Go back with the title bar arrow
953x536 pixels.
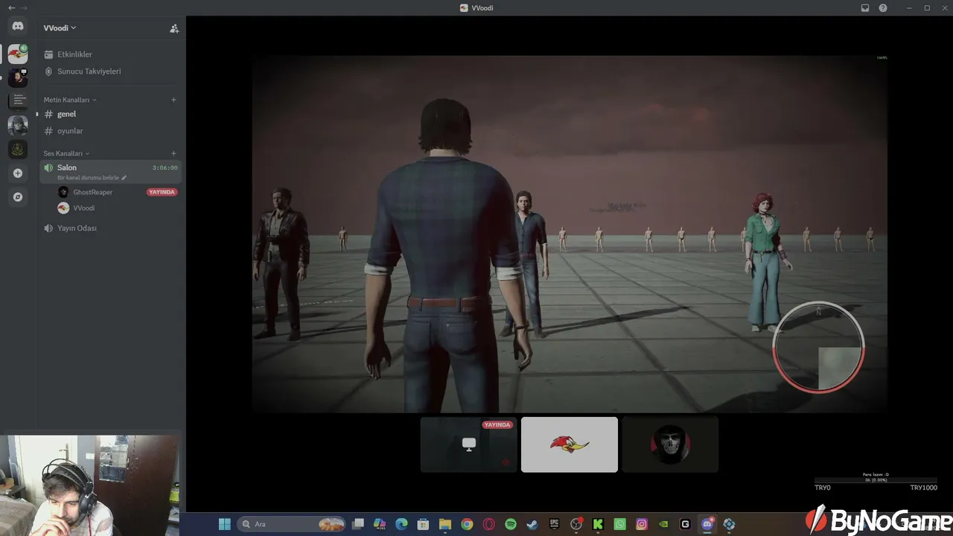tap(11, 8)
